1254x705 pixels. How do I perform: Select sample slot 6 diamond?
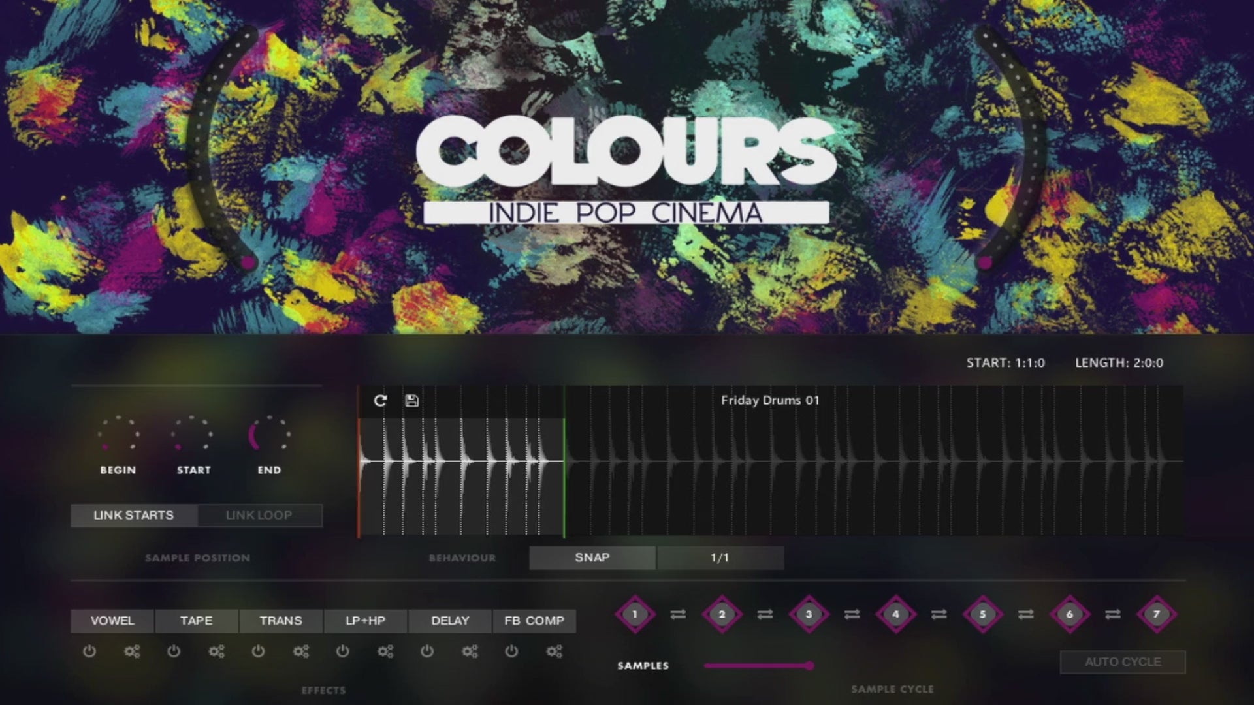(1069, 614)
